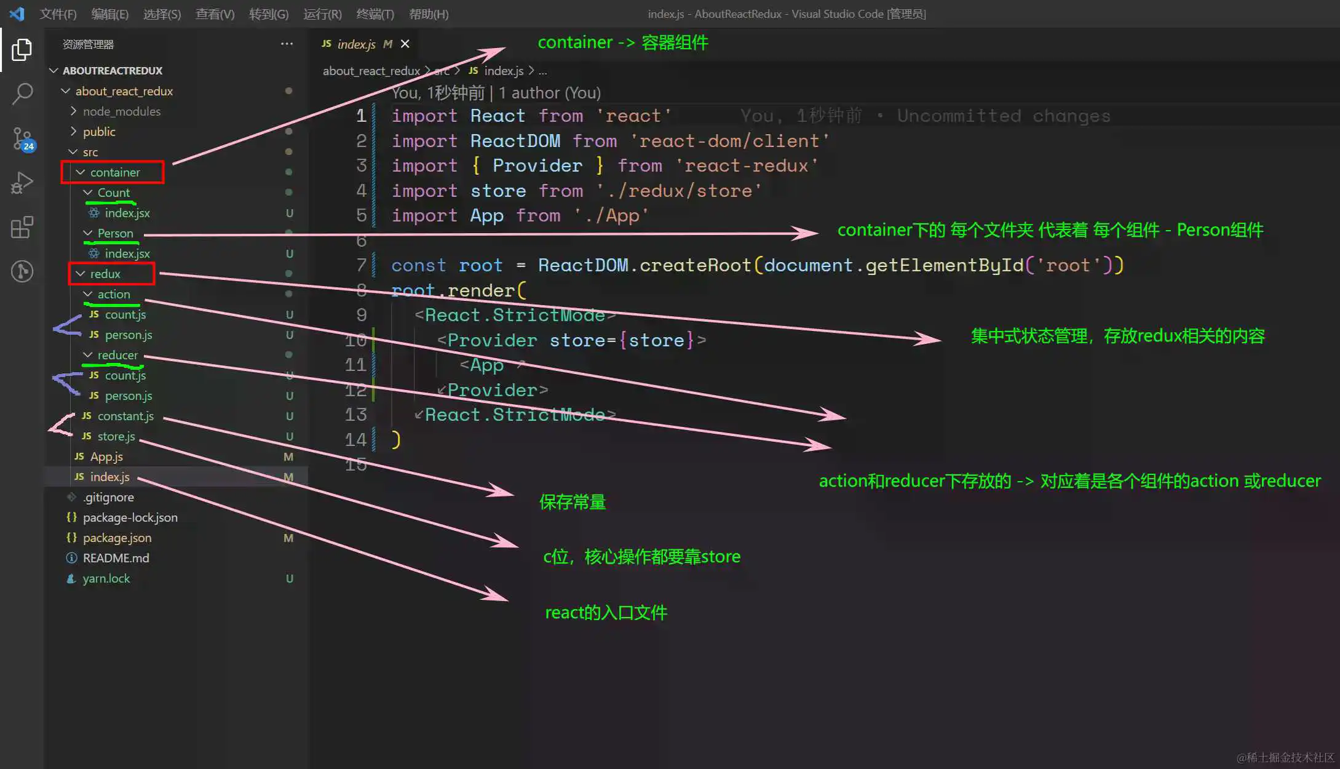Click the '1 author (You)' CodeLens

click(549, 93)
